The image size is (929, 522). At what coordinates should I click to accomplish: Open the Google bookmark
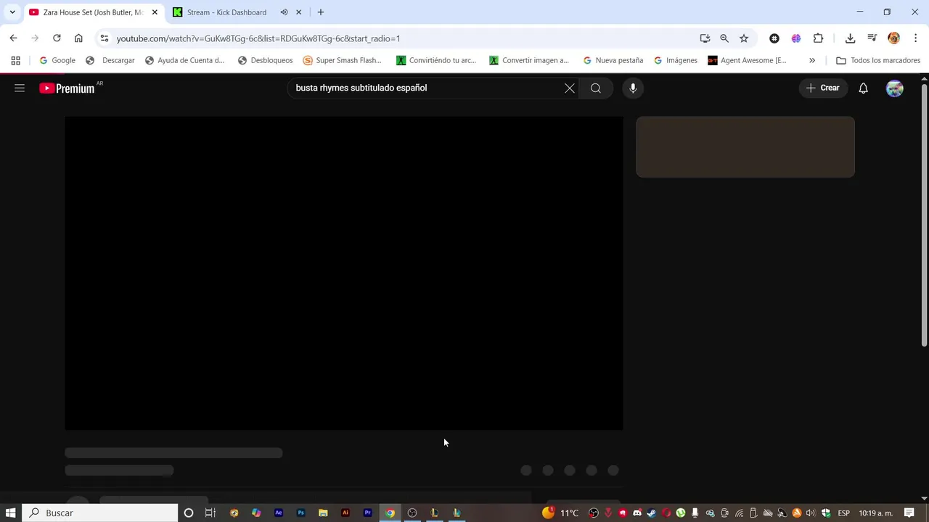(57, 60)
